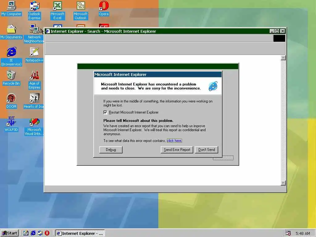Click the Don't Send button
Image resolution: width=316 pixels, height=237 pixels.
[x=206, y=150]
